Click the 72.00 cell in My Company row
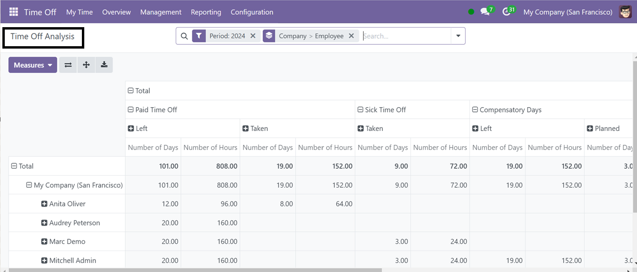The height and width of the screenshot is (272, 637). (440, 185)
